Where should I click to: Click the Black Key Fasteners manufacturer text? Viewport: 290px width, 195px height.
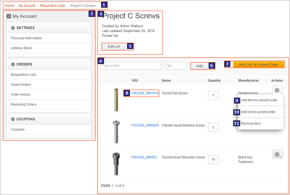tap(246, 160)
